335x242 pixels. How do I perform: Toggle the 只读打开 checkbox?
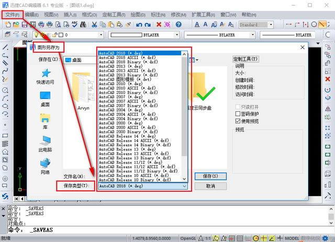click(238, 107)
